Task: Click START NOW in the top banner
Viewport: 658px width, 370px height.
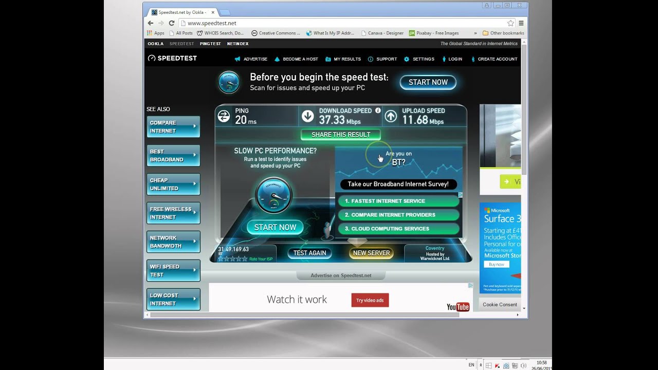Action: pos(428,82)
